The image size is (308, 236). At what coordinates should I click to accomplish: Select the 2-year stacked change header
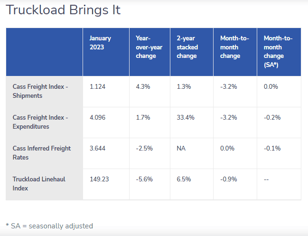click(x=187, y=47)
